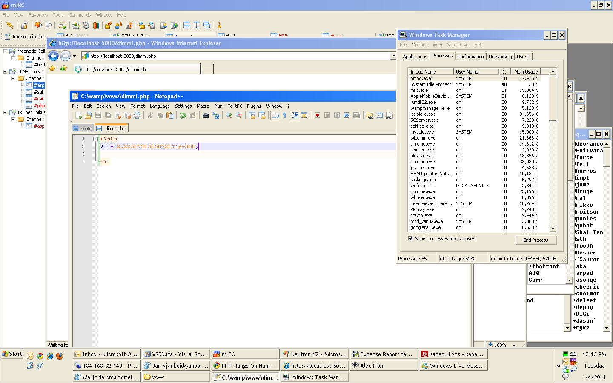
Task: Toggle Show All Characters pilcrow button
Action: [284, 115]
